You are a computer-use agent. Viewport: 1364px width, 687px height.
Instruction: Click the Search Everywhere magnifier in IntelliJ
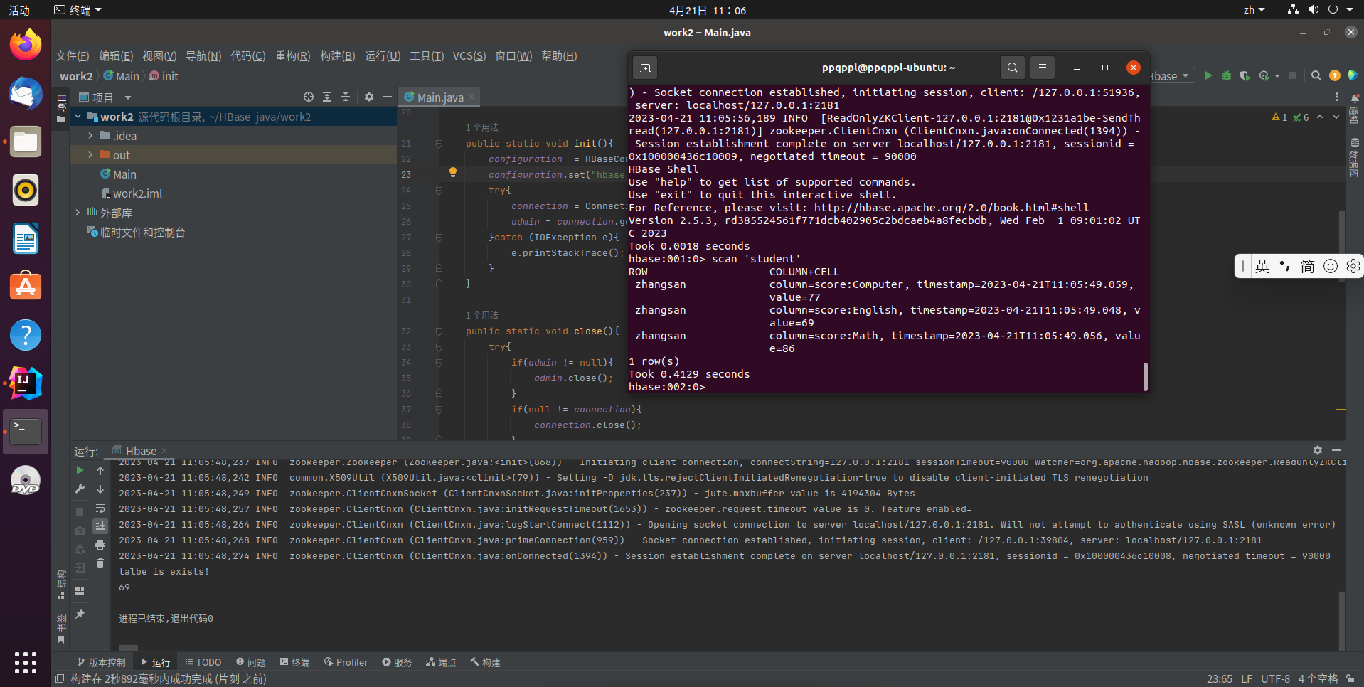1316,75
